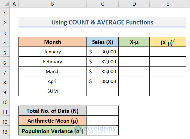Select column D header
Screen dimensions: 190x139
134,4
